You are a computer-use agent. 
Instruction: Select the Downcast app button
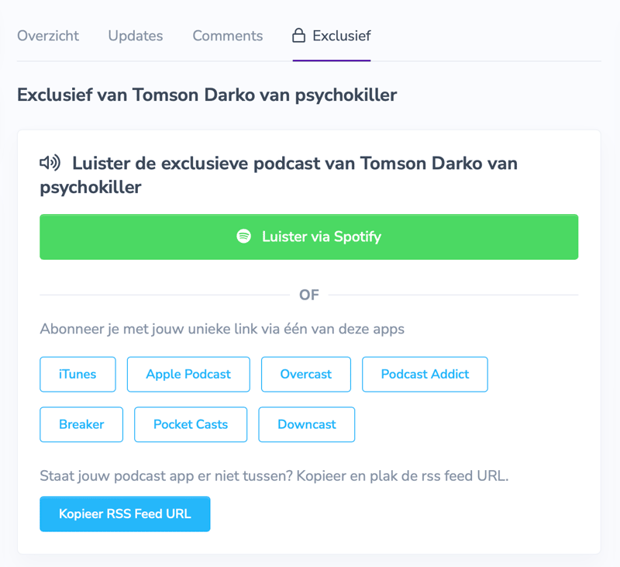tap(307, 425)
